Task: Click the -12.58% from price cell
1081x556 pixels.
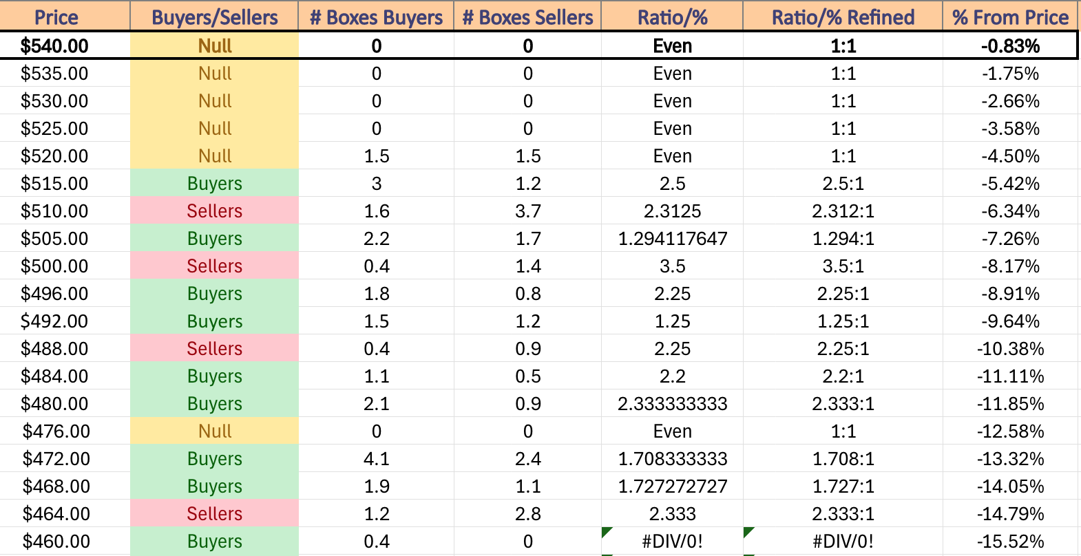Action: click(x=1009, y=431)
